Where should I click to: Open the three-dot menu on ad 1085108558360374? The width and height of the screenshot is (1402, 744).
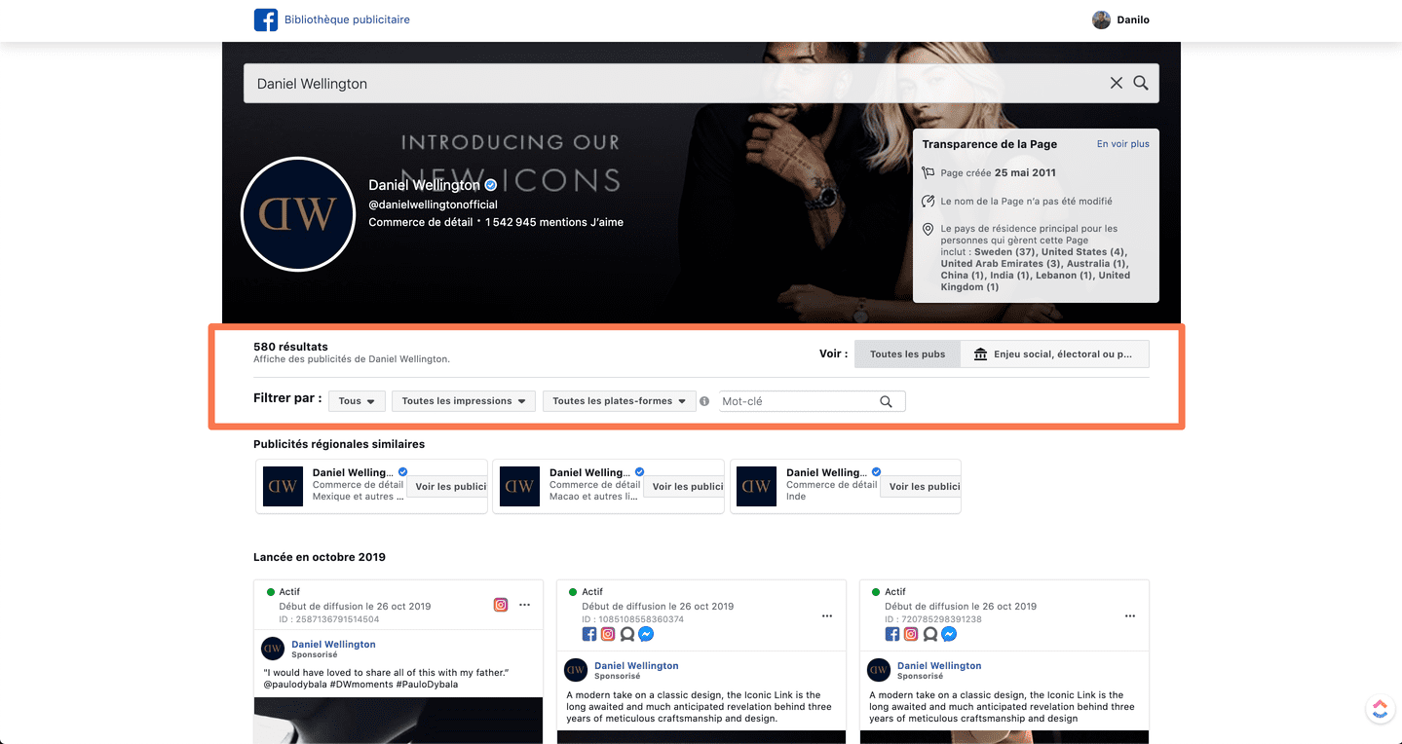coord(827,615)
